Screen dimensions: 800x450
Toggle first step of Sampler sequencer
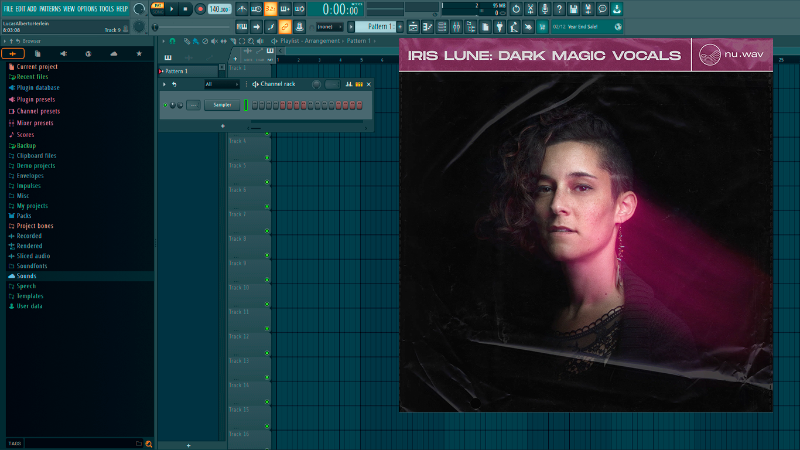255,105
